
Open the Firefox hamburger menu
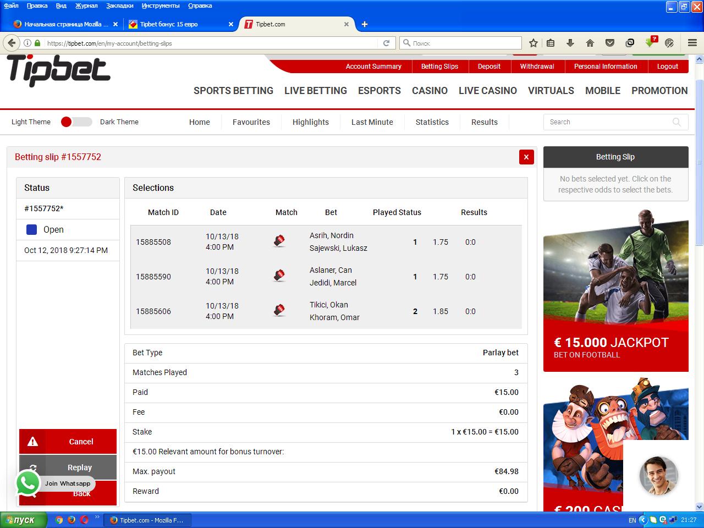tap(692, 43)
